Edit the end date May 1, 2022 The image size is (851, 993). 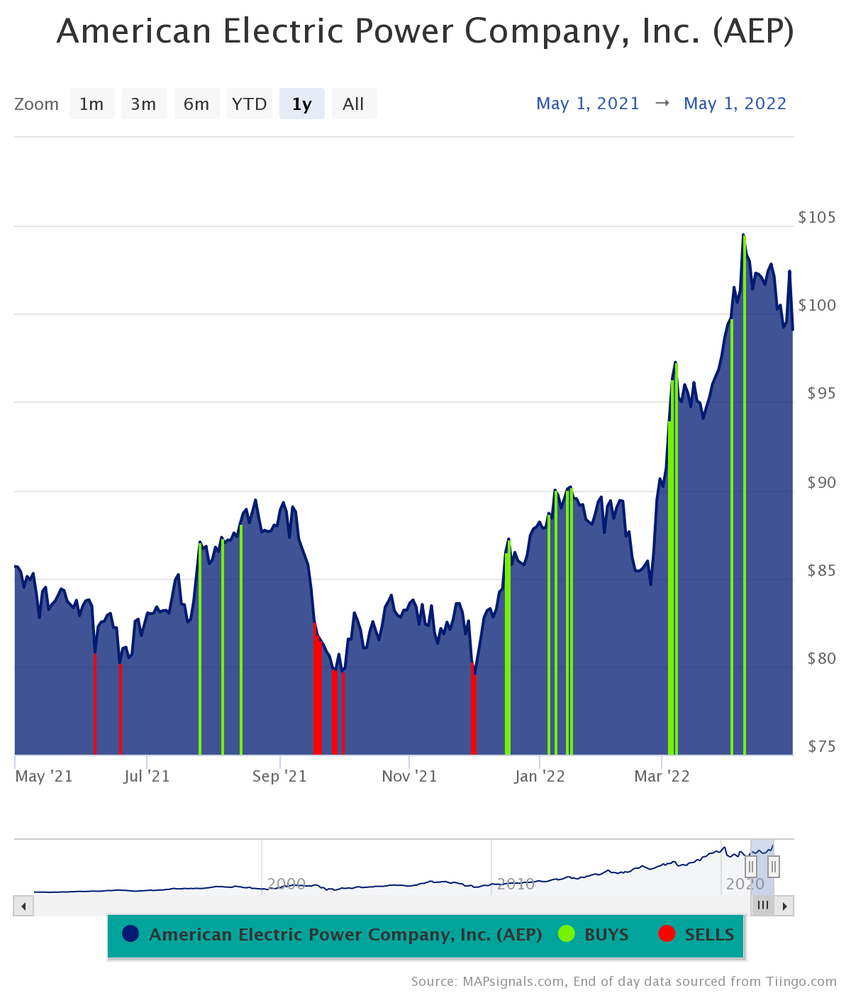pyautogui.click(x=735, y=104)
